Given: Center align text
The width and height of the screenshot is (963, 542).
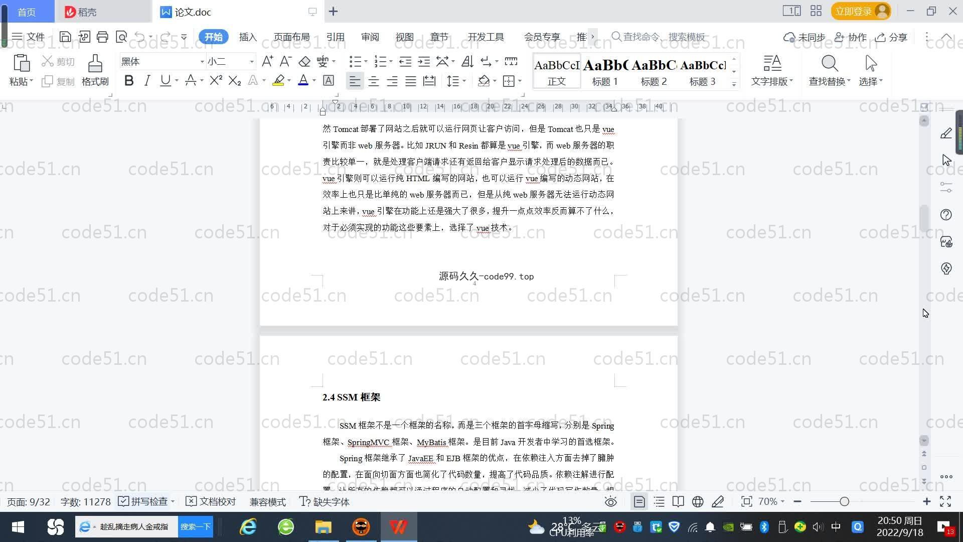Looking at the screenshot, I should 374,81.
